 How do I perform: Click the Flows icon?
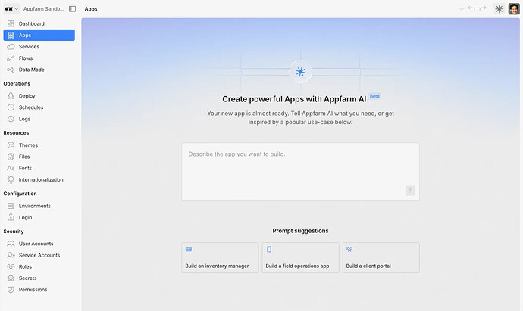(11, 58)
